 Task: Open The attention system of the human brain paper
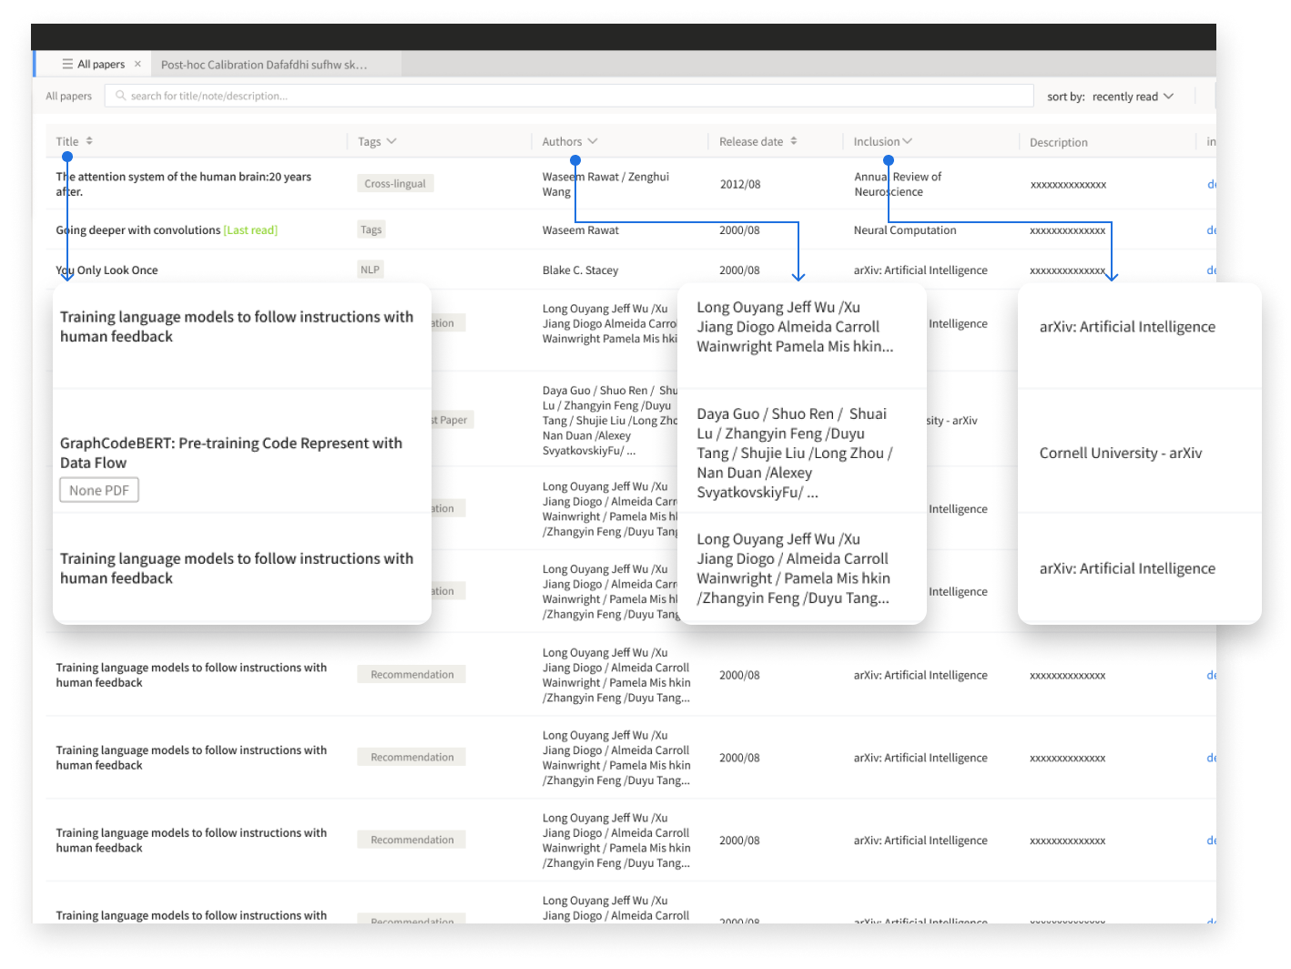coord(183,184)
